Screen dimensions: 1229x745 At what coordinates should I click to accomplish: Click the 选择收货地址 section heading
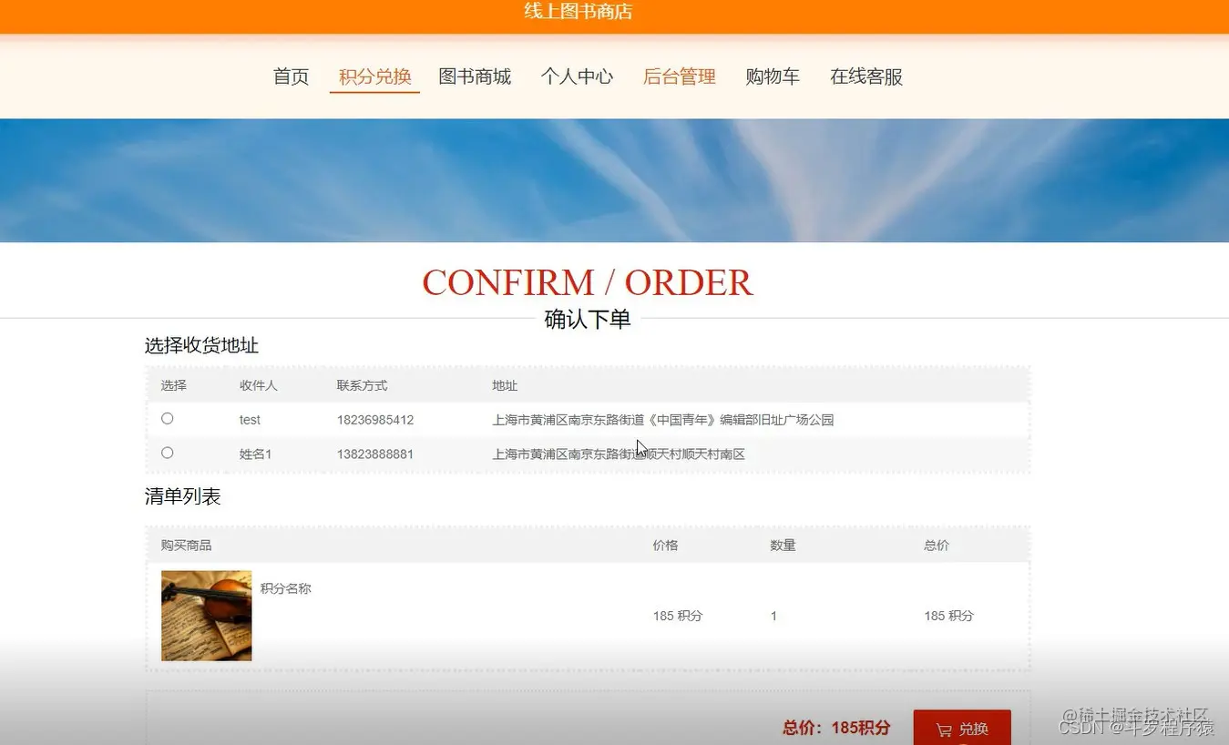tap(201, 345)
